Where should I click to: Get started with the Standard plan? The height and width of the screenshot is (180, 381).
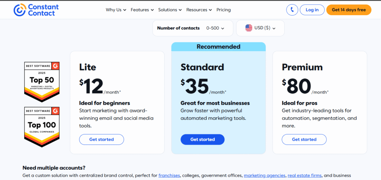click(x=202, y=140)
